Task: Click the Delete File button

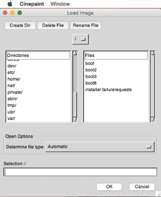Action: point(53,25)
